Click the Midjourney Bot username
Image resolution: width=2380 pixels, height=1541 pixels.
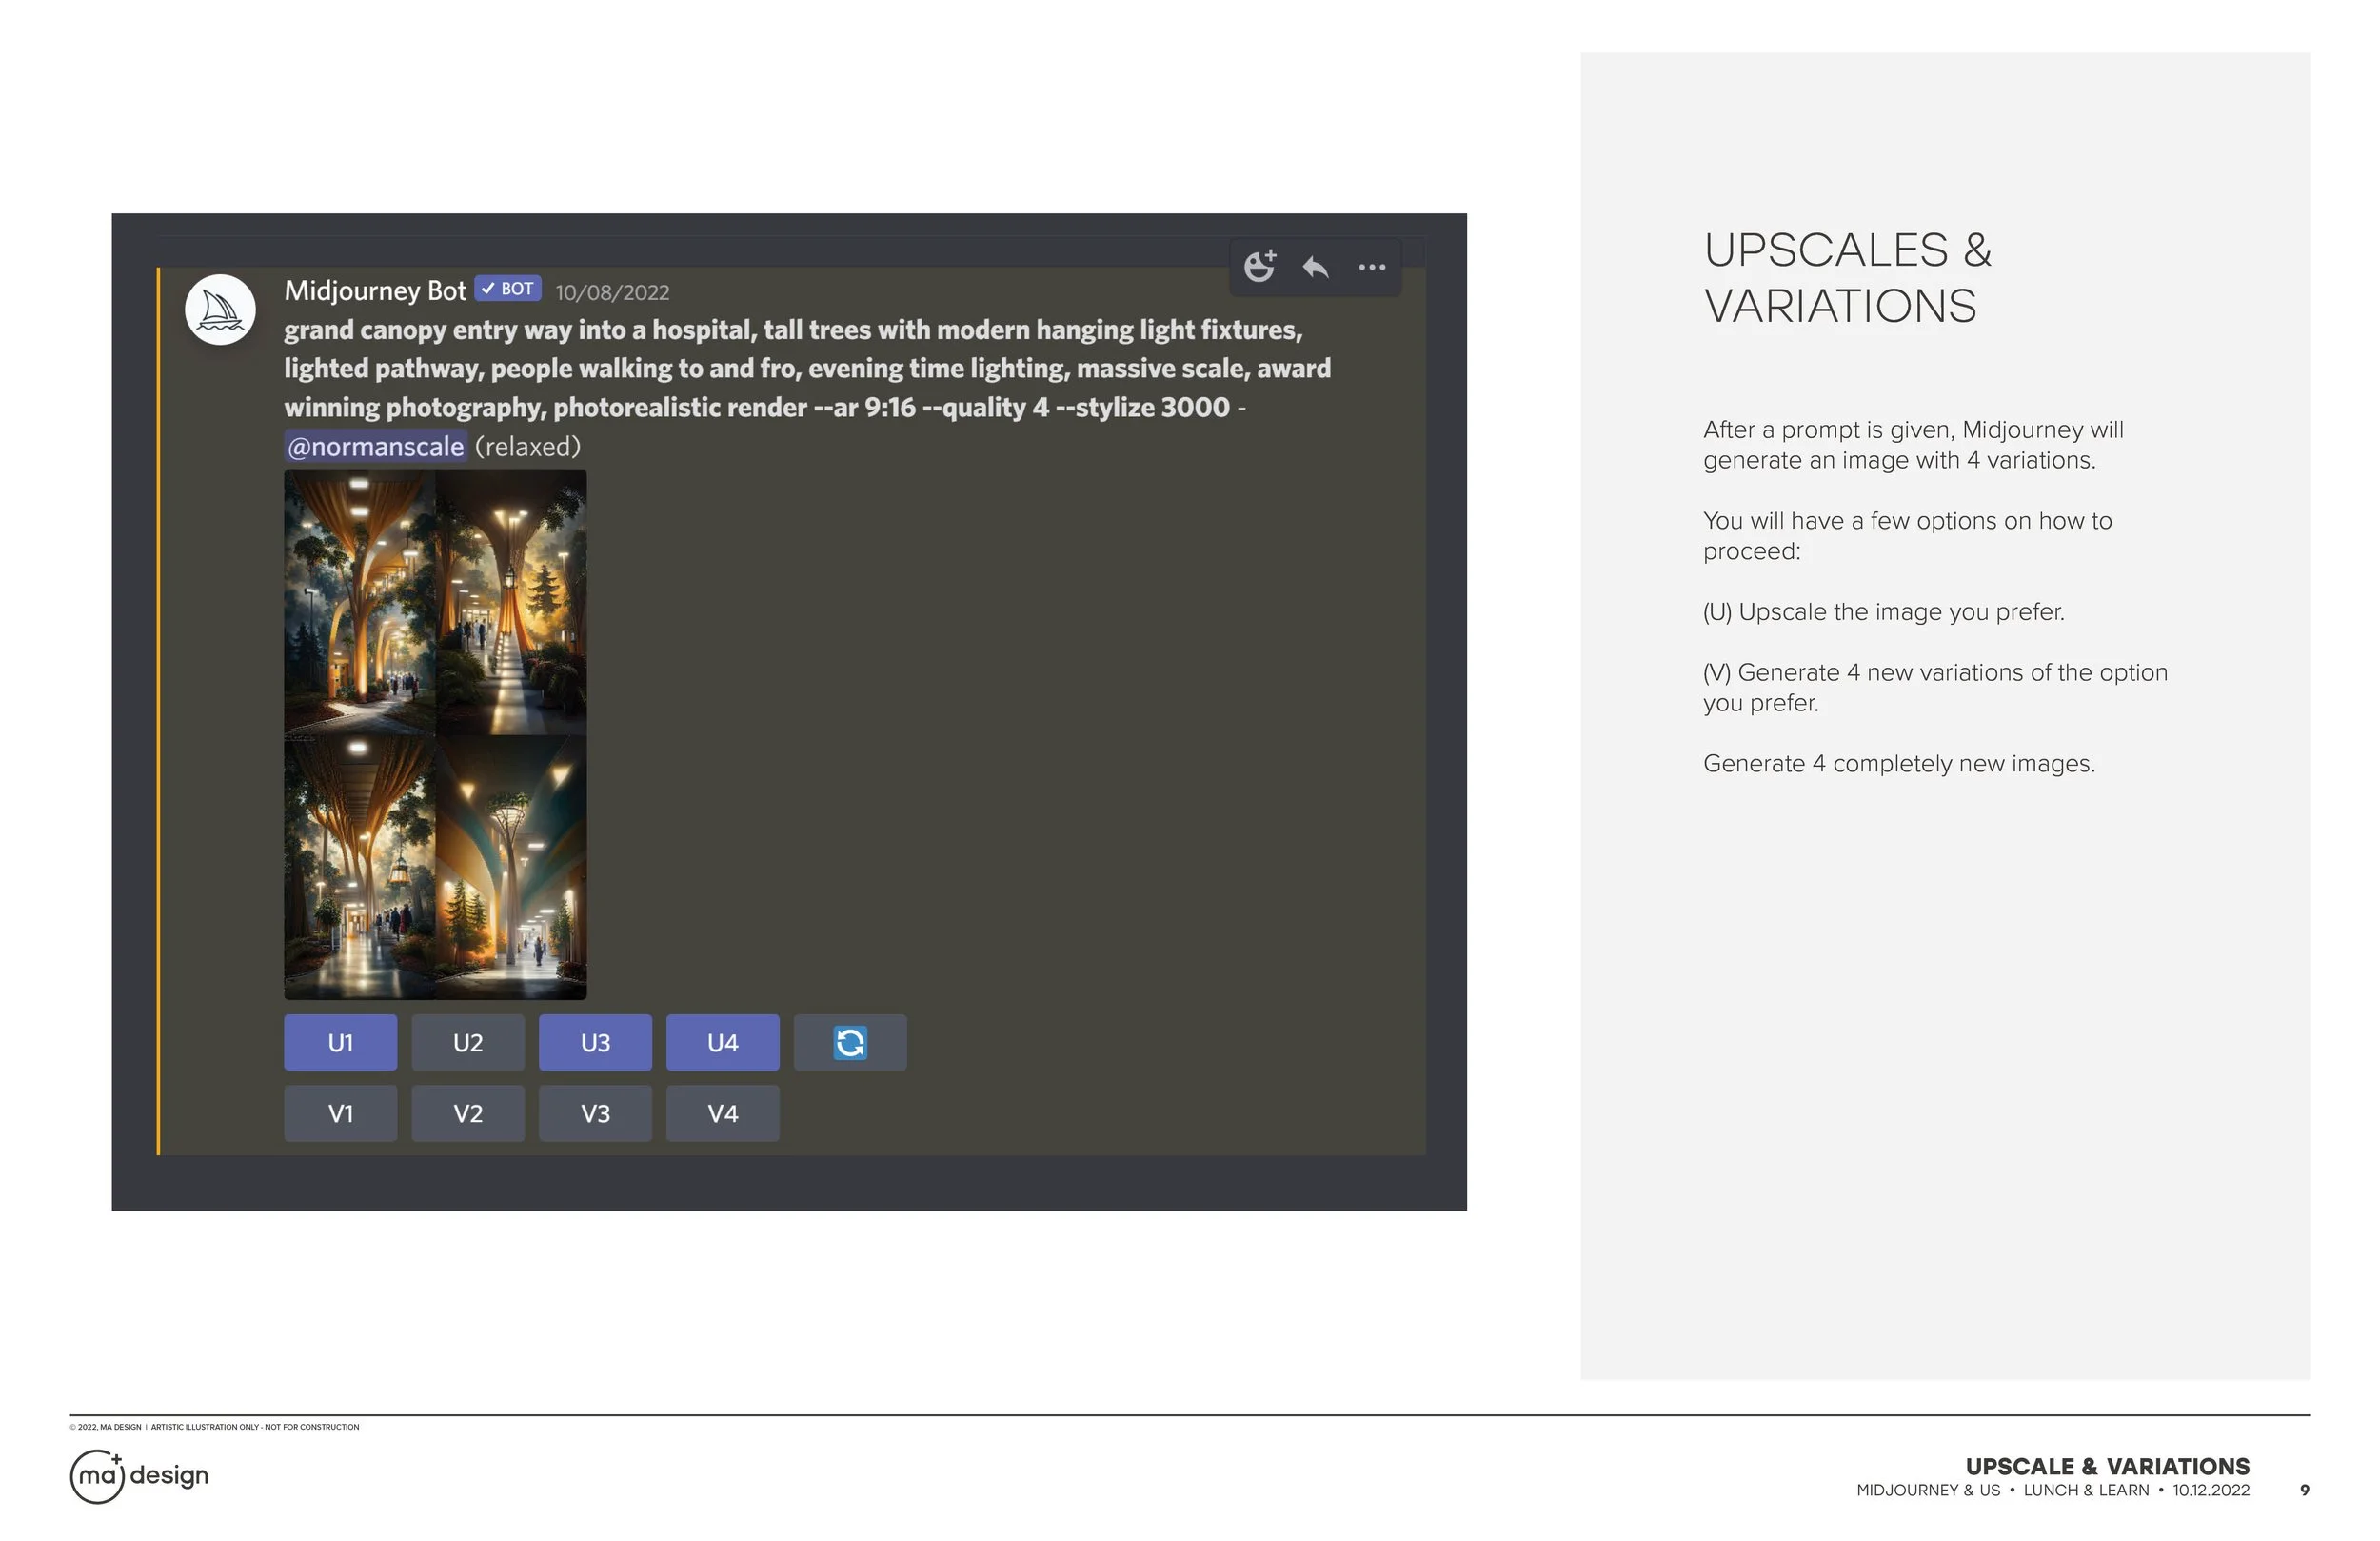pos(375,290)
